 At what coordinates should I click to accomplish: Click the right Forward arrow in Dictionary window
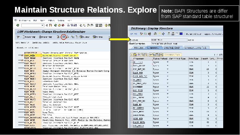136,34
